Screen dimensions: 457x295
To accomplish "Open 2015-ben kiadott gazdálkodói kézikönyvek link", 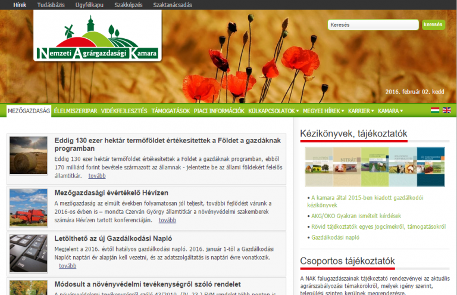I will click(x=365, y=201).
